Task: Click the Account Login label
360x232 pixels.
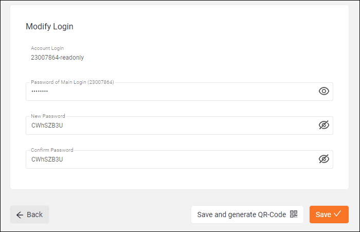Action: click(x=47, y=48)
